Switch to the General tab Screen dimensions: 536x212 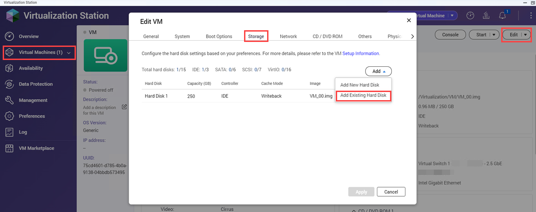pos(151,36)
